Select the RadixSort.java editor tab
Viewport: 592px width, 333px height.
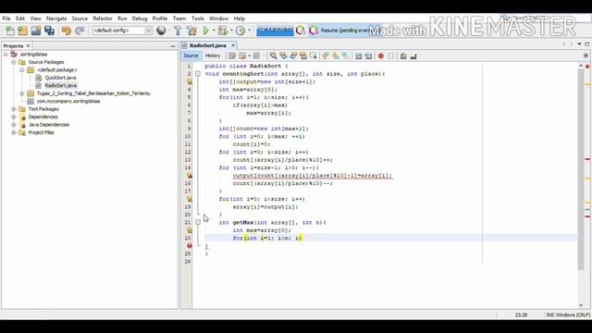pyautogui.click(x=207, y=45)
